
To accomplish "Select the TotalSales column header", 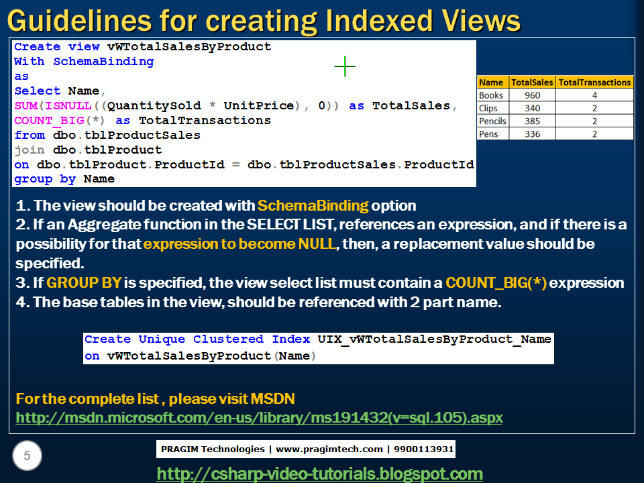I will tap(533, 82).
